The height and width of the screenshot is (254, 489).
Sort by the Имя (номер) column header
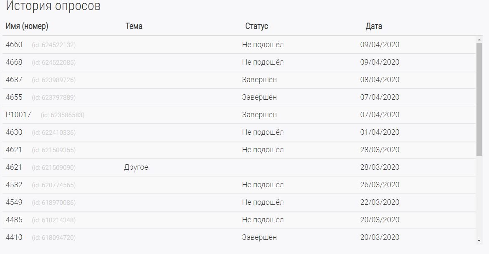(27, 26)
